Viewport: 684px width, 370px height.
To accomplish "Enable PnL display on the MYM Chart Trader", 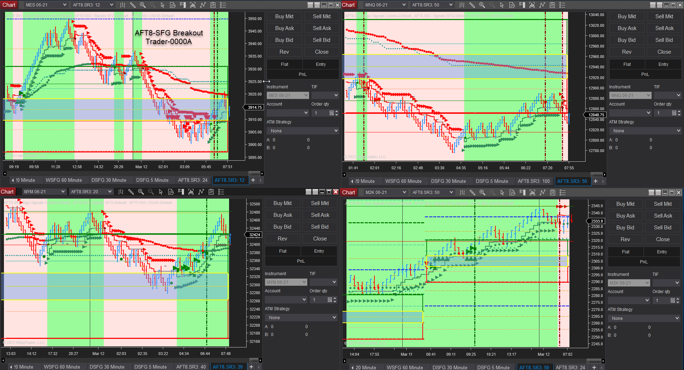I will coord(301,261).
